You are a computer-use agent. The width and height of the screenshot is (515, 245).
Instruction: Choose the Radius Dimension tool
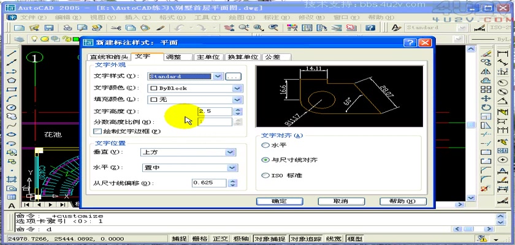[503, 83]
